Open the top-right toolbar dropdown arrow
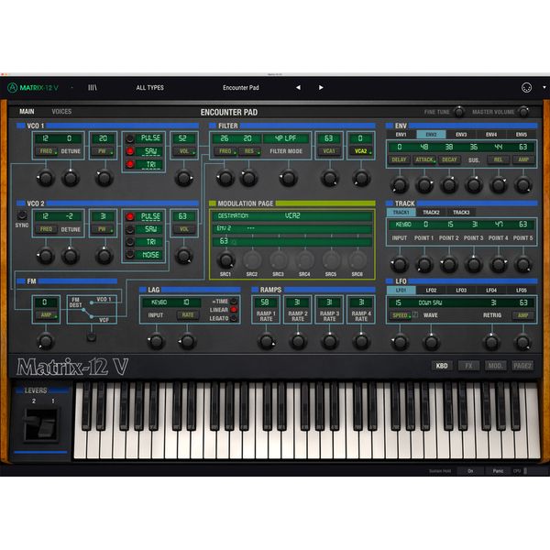 (544, 87)
